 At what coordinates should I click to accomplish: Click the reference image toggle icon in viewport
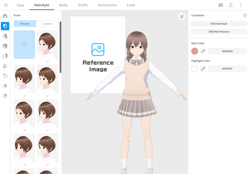182,16
